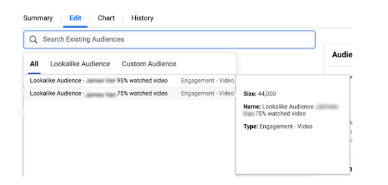Select the Edit tab

point(75,18)
